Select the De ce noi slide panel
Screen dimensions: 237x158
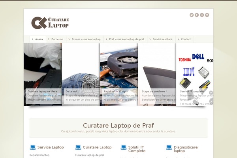pos(81,74)
